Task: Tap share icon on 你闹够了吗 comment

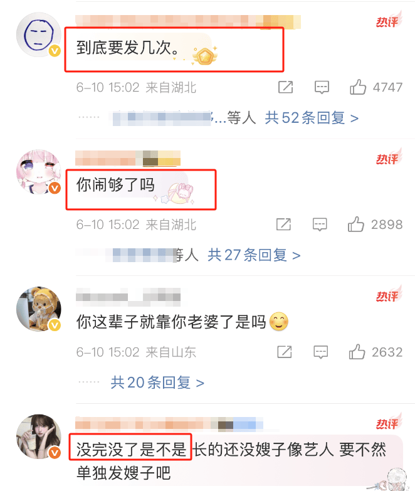Action: click(283, 224)
